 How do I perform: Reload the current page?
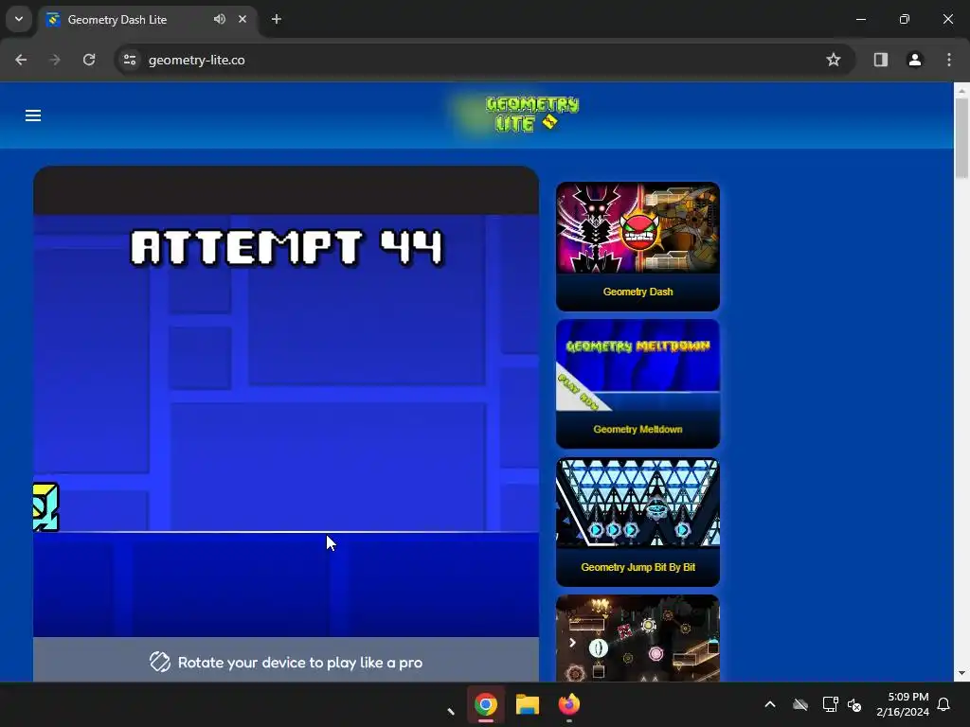[x=89, y=60]
